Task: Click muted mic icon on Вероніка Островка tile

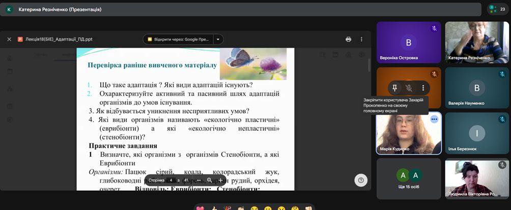Action: coord(434,28)
